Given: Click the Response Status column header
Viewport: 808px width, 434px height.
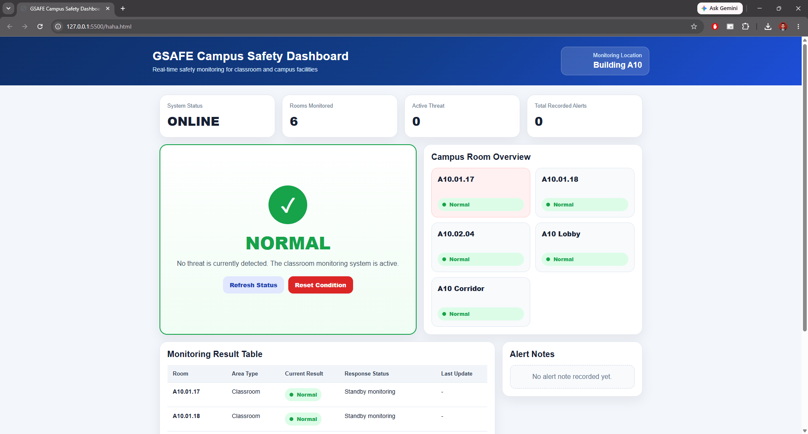Looking at the screenshot, I should (367, 373).
